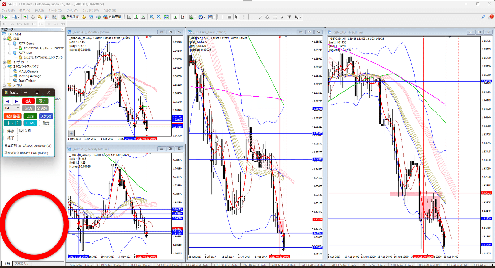The height and width of the screenshot is (268, 495).
Task: Select the W1 timeframe toolbar button
Action: 56,24
